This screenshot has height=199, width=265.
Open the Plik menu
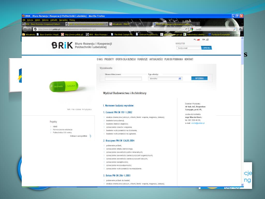pyautogui.click(x=24, y=20)
